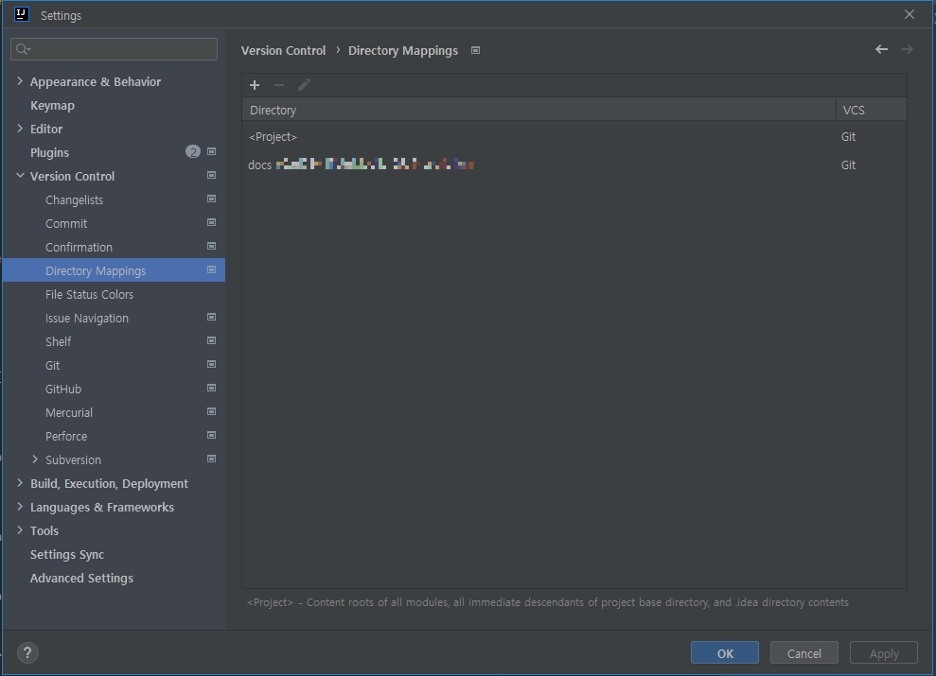The height and width of the screenshot is (676, 936).
Task: Add a new directory mapping with plus icon
Action: (255, 85)
